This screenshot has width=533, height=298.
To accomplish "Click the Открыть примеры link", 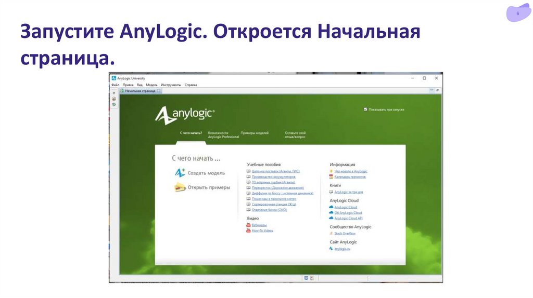I will pos(209,187).
